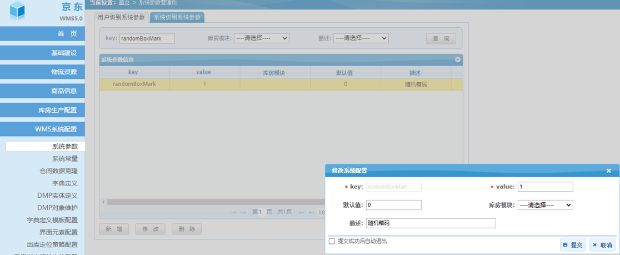620x255 pixels.
Task: Close the 修改系统配置 dialog
Action: pyautogui.click(x=609, y=171)
